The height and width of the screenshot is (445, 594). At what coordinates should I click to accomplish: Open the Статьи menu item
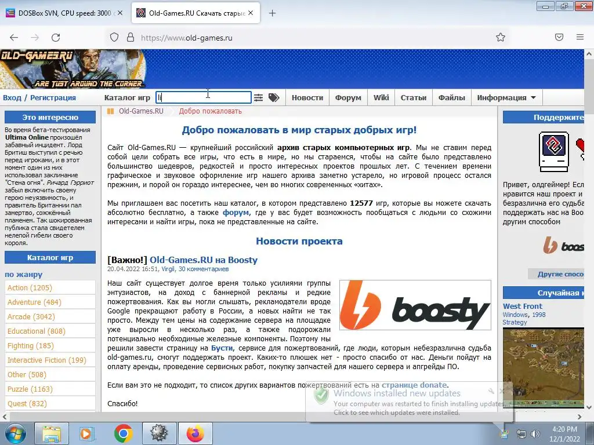tap(413, 97)
